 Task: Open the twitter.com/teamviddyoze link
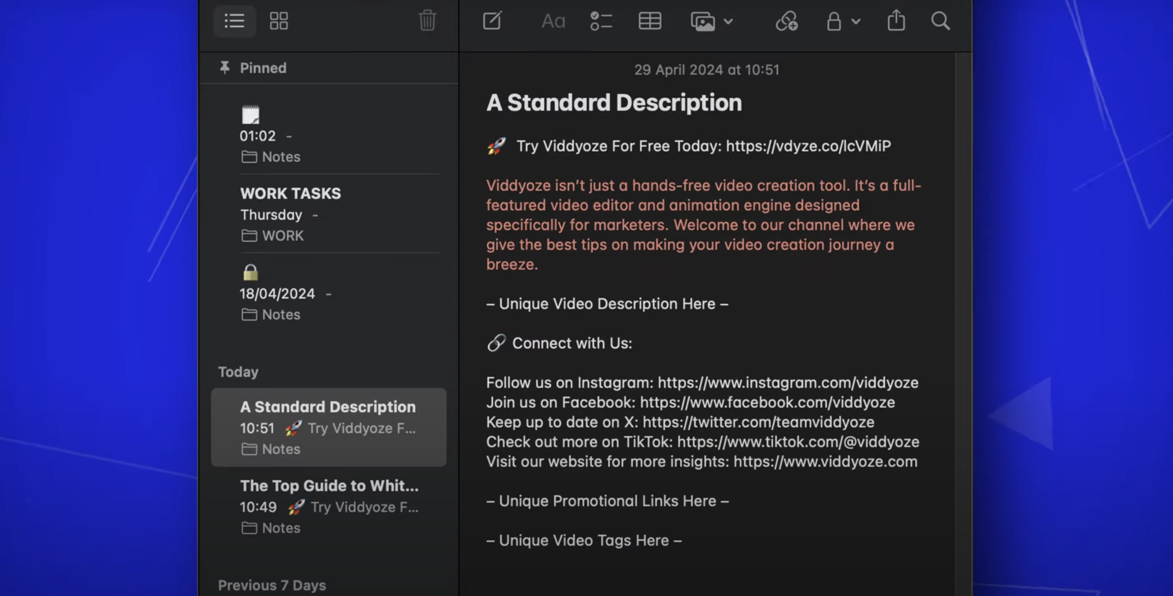click(758, 422)
